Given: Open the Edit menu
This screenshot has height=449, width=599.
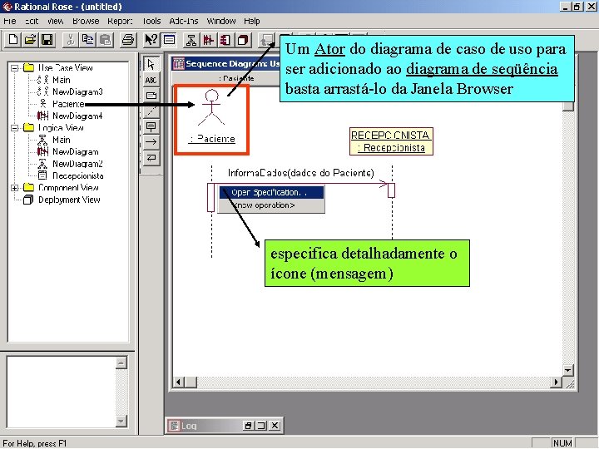Looking at the screenshot, I should (32, 21).
